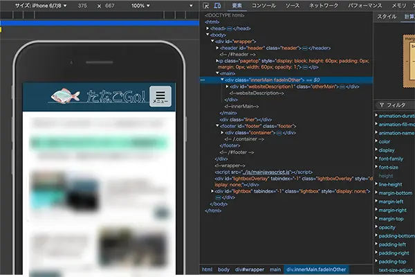
Task: Open the 100% zoom level dropdown
Action: (142, 6)
